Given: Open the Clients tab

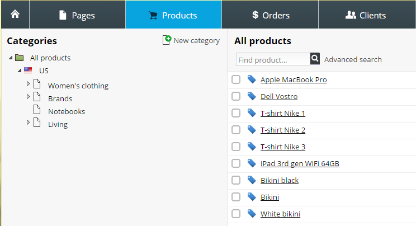Looking at the screenshot, I should pos(366,15).
